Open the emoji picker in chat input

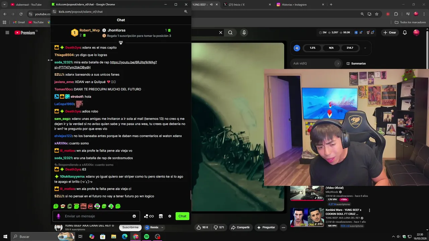pos(134,216)
